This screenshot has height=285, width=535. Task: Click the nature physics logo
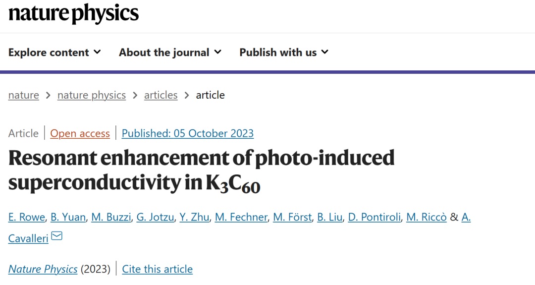73,13
